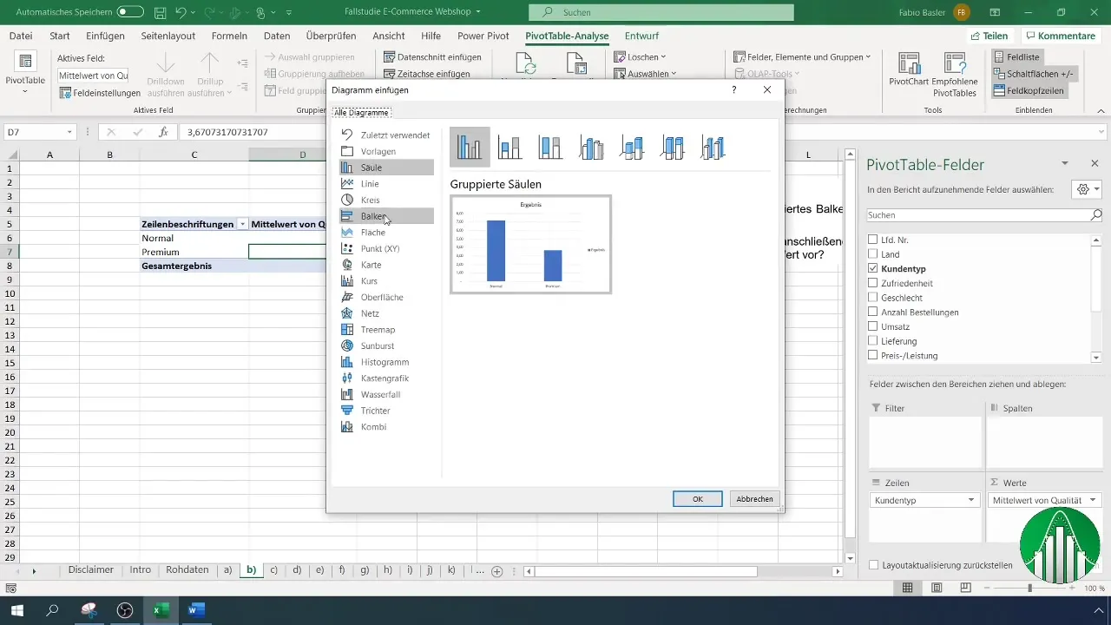1111x625 pixels.
Task: Switch to the Einfügen ribbon tab
Action: [105, 36]
